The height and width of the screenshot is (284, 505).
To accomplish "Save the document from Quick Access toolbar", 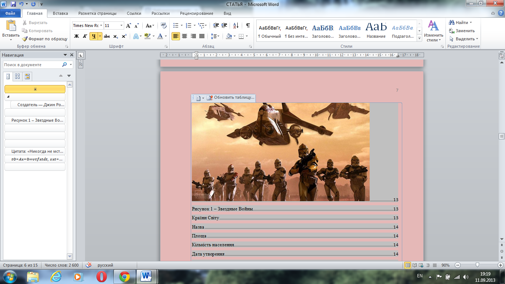I will tap(13, 4).
